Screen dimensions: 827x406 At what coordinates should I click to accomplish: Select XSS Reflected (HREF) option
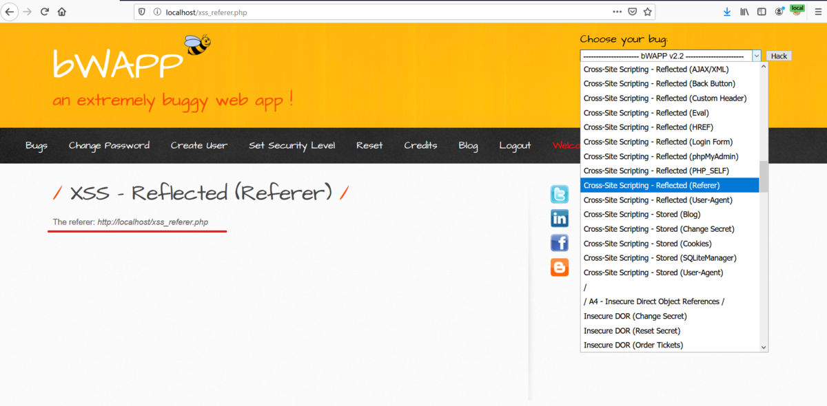670,127
